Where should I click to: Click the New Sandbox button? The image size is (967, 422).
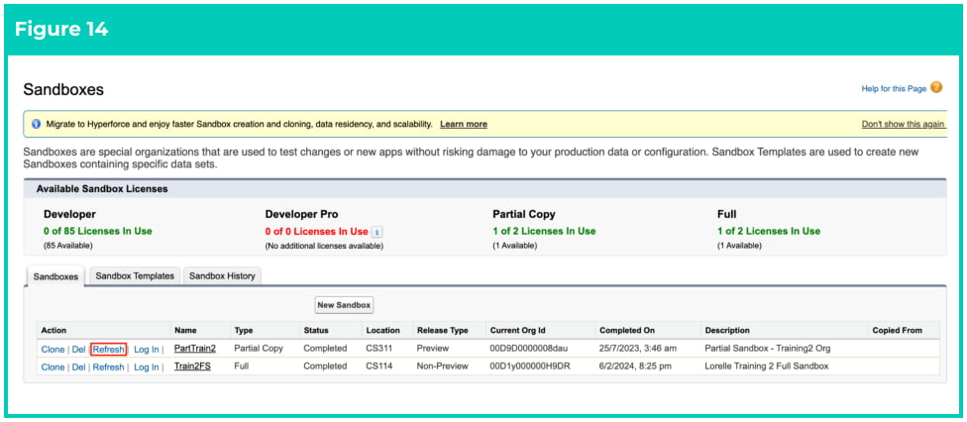click(x=344, y=305)
